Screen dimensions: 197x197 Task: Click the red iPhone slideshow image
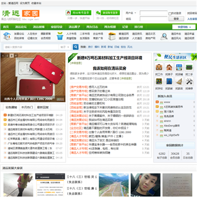(x=33, y=77)
